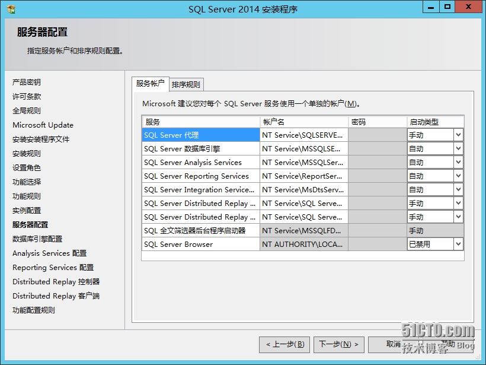Click the 启动类型 column header
Image resolution: width=486 pixels, height=365 pixels.
click(x=436, y=122)
